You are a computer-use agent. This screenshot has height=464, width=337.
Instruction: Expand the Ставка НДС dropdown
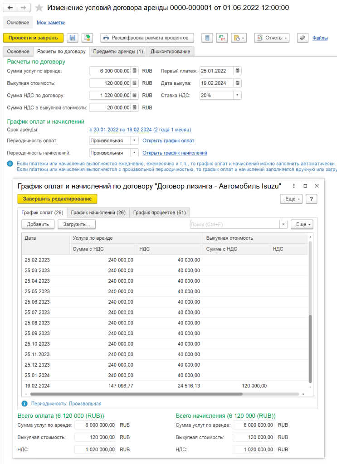[x=238, y=95]
